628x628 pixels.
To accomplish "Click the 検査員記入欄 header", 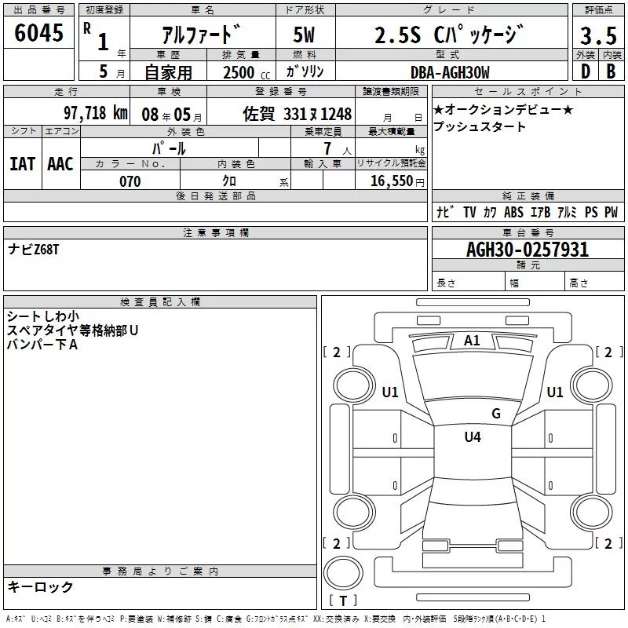I will click(160, 302).
